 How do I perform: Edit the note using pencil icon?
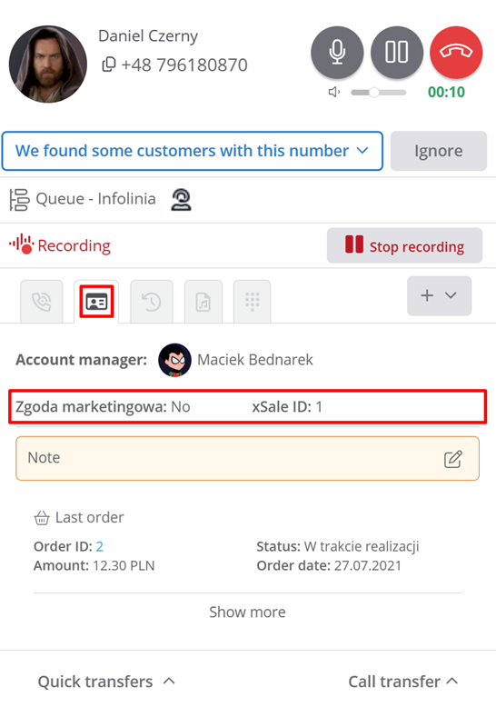[452, 459]
